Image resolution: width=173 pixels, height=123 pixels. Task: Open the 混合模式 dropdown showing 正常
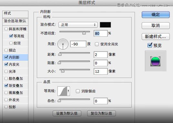[78, 25]
